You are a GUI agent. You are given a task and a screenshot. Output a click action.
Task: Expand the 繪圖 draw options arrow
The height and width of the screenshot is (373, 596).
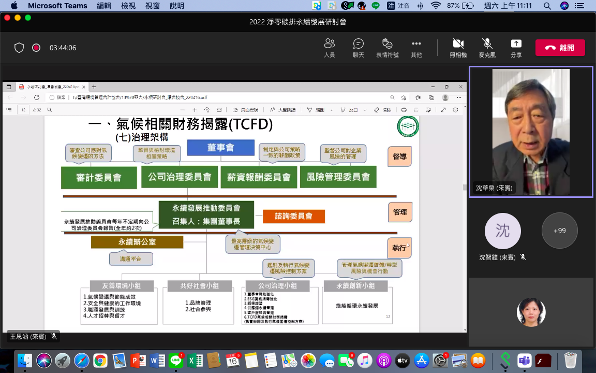tap(332, 110)
